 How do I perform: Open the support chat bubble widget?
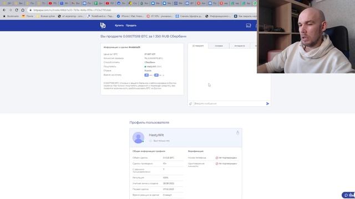pos(348,195)
